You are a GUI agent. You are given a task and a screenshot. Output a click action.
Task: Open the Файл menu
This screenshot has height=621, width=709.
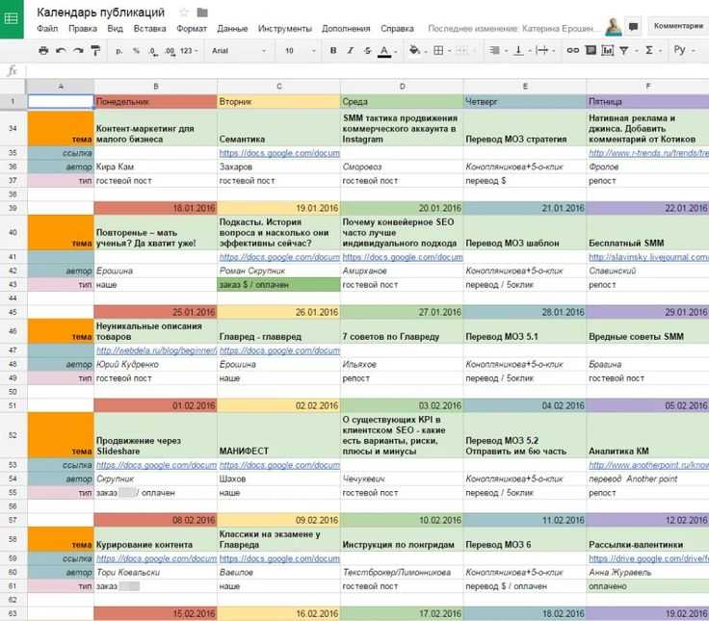[47, 29]
